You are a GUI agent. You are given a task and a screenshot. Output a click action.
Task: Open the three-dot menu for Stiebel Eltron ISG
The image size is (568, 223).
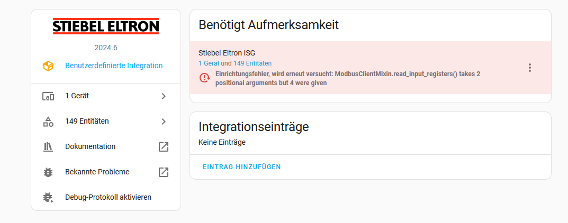tap(529, 68)
